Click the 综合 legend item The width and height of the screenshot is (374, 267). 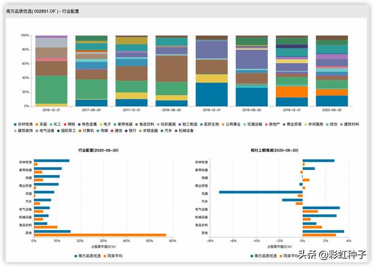point(332,124)
